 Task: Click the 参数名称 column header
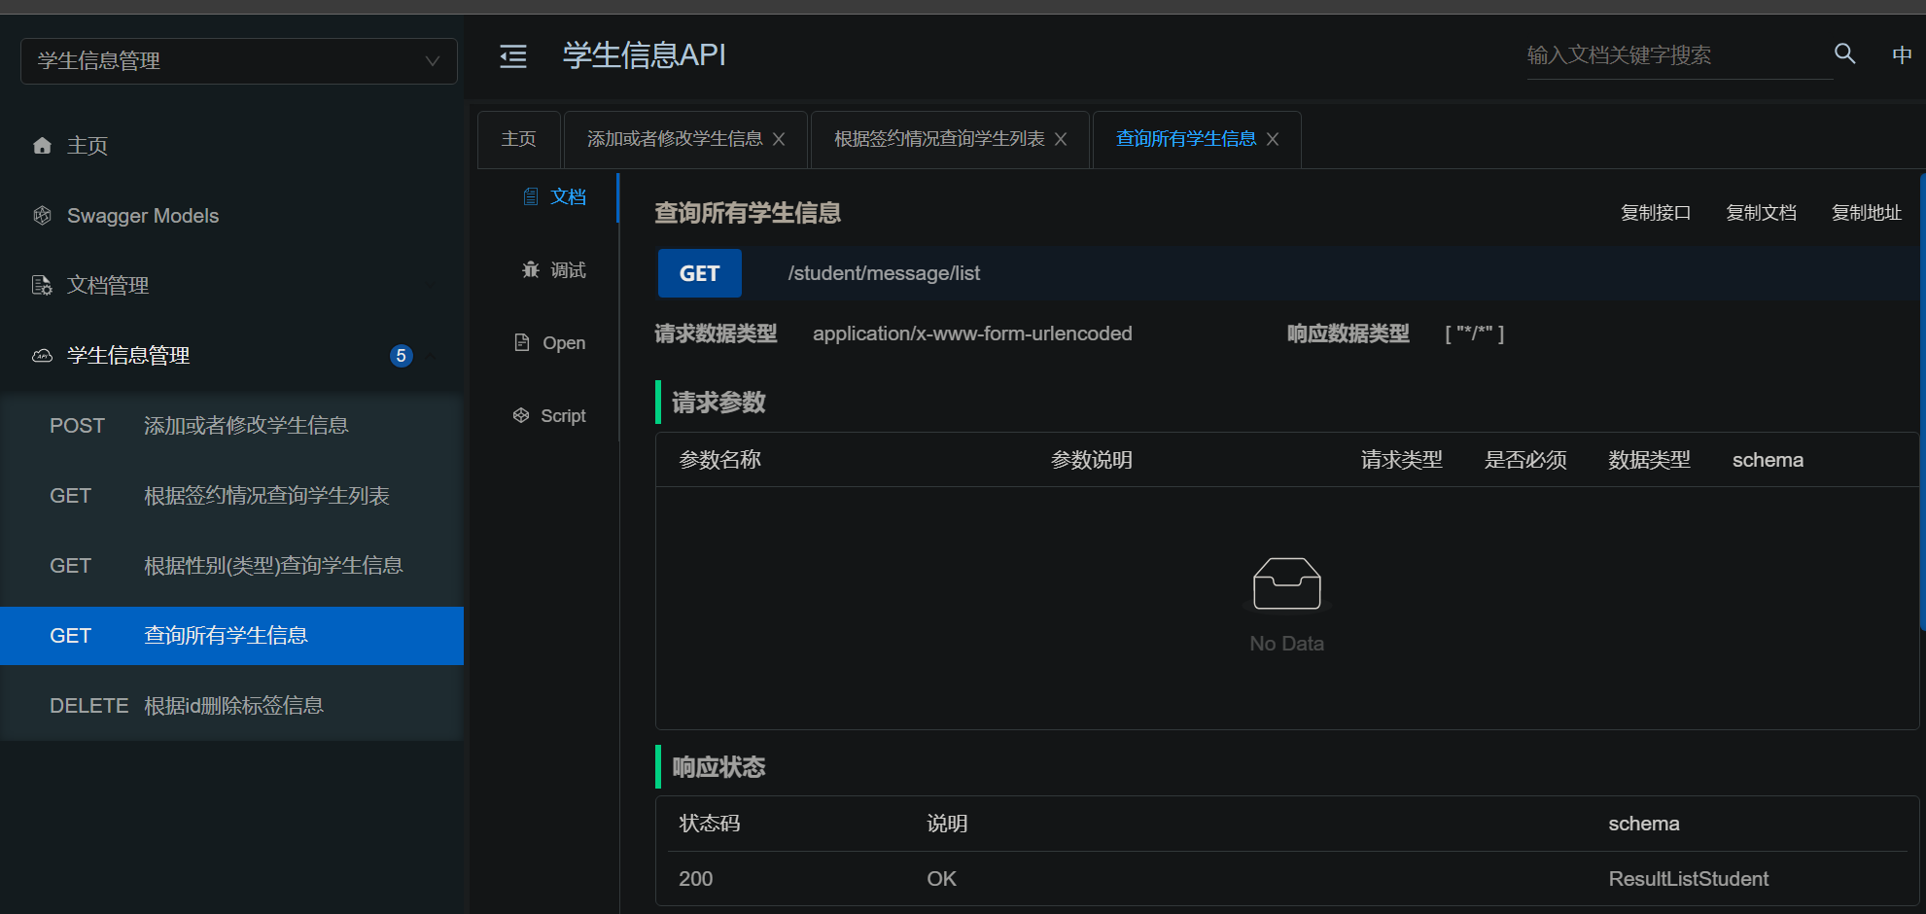click(x=719, y=460)
